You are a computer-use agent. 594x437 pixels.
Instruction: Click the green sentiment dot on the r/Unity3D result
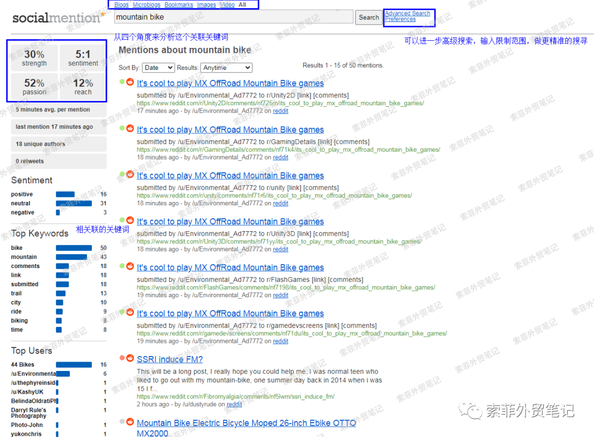122,220
